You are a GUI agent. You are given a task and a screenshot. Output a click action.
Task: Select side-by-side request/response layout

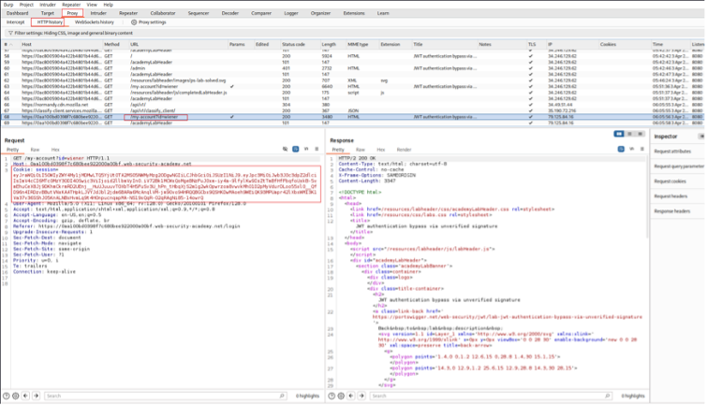coord(619,134)
